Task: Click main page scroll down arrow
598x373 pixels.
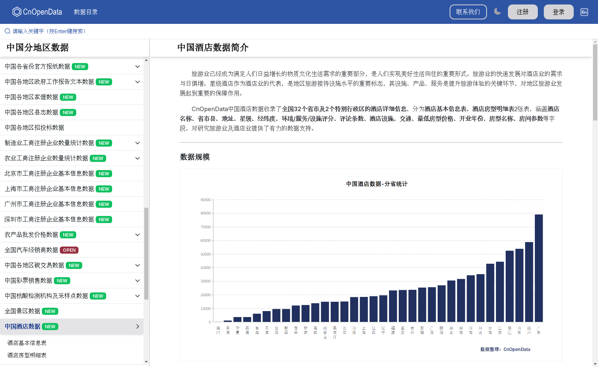Action: click(595, 364)
